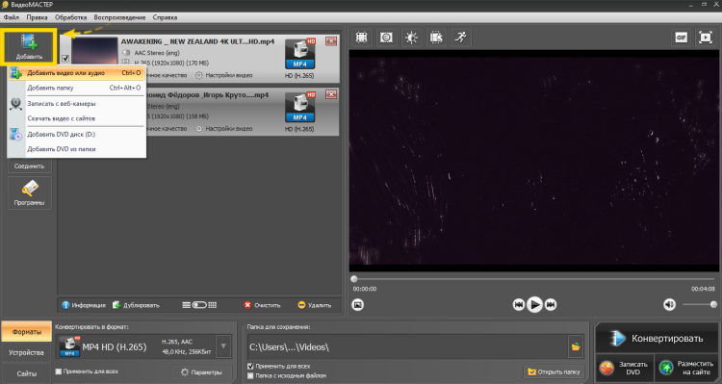This screenshot has width=722, height=384.
Task: Enable Применить для всех under format selector
Action: (x=59, y=371)
